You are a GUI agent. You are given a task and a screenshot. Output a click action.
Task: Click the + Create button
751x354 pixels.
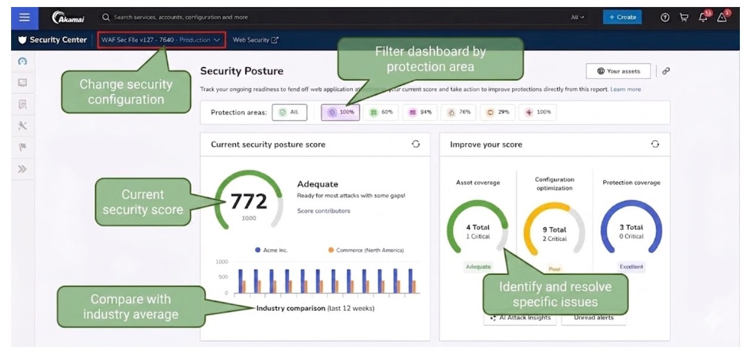click(x=623, y=18)
